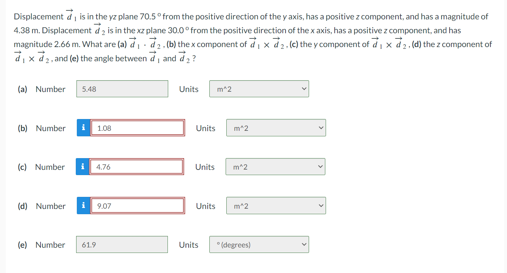This screenshot has height=273, width=507.
Task: Open feedback details for the 4.76 answer
Action: (x=83, y=166)
